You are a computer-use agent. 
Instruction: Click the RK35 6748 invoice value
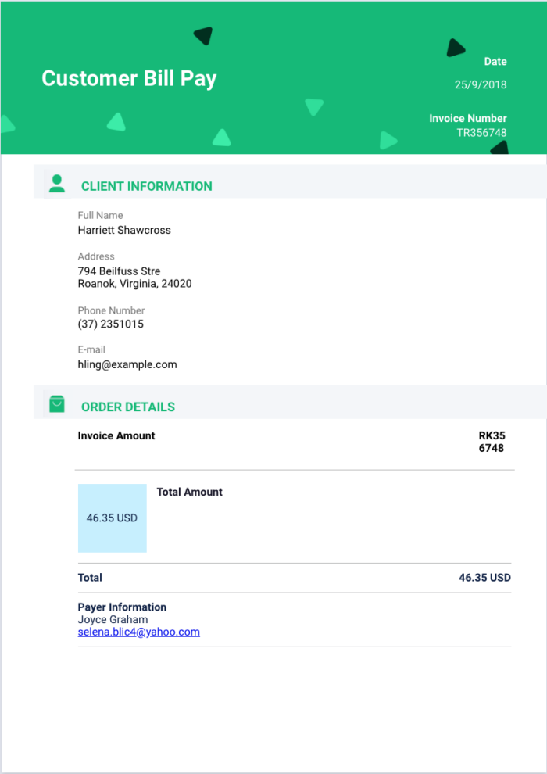492,442
